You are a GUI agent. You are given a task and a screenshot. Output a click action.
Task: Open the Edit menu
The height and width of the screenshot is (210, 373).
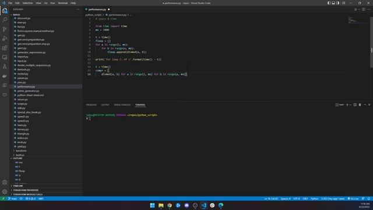pos(17,3)
